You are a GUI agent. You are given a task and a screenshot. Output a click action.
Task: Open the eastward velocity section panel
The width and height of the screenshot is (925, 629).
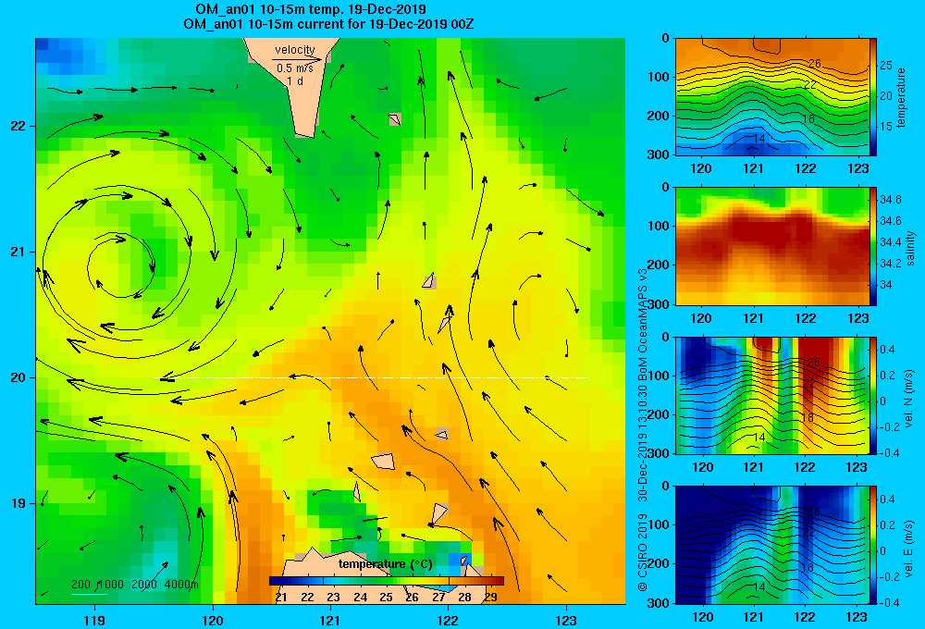tap(771, 545)
